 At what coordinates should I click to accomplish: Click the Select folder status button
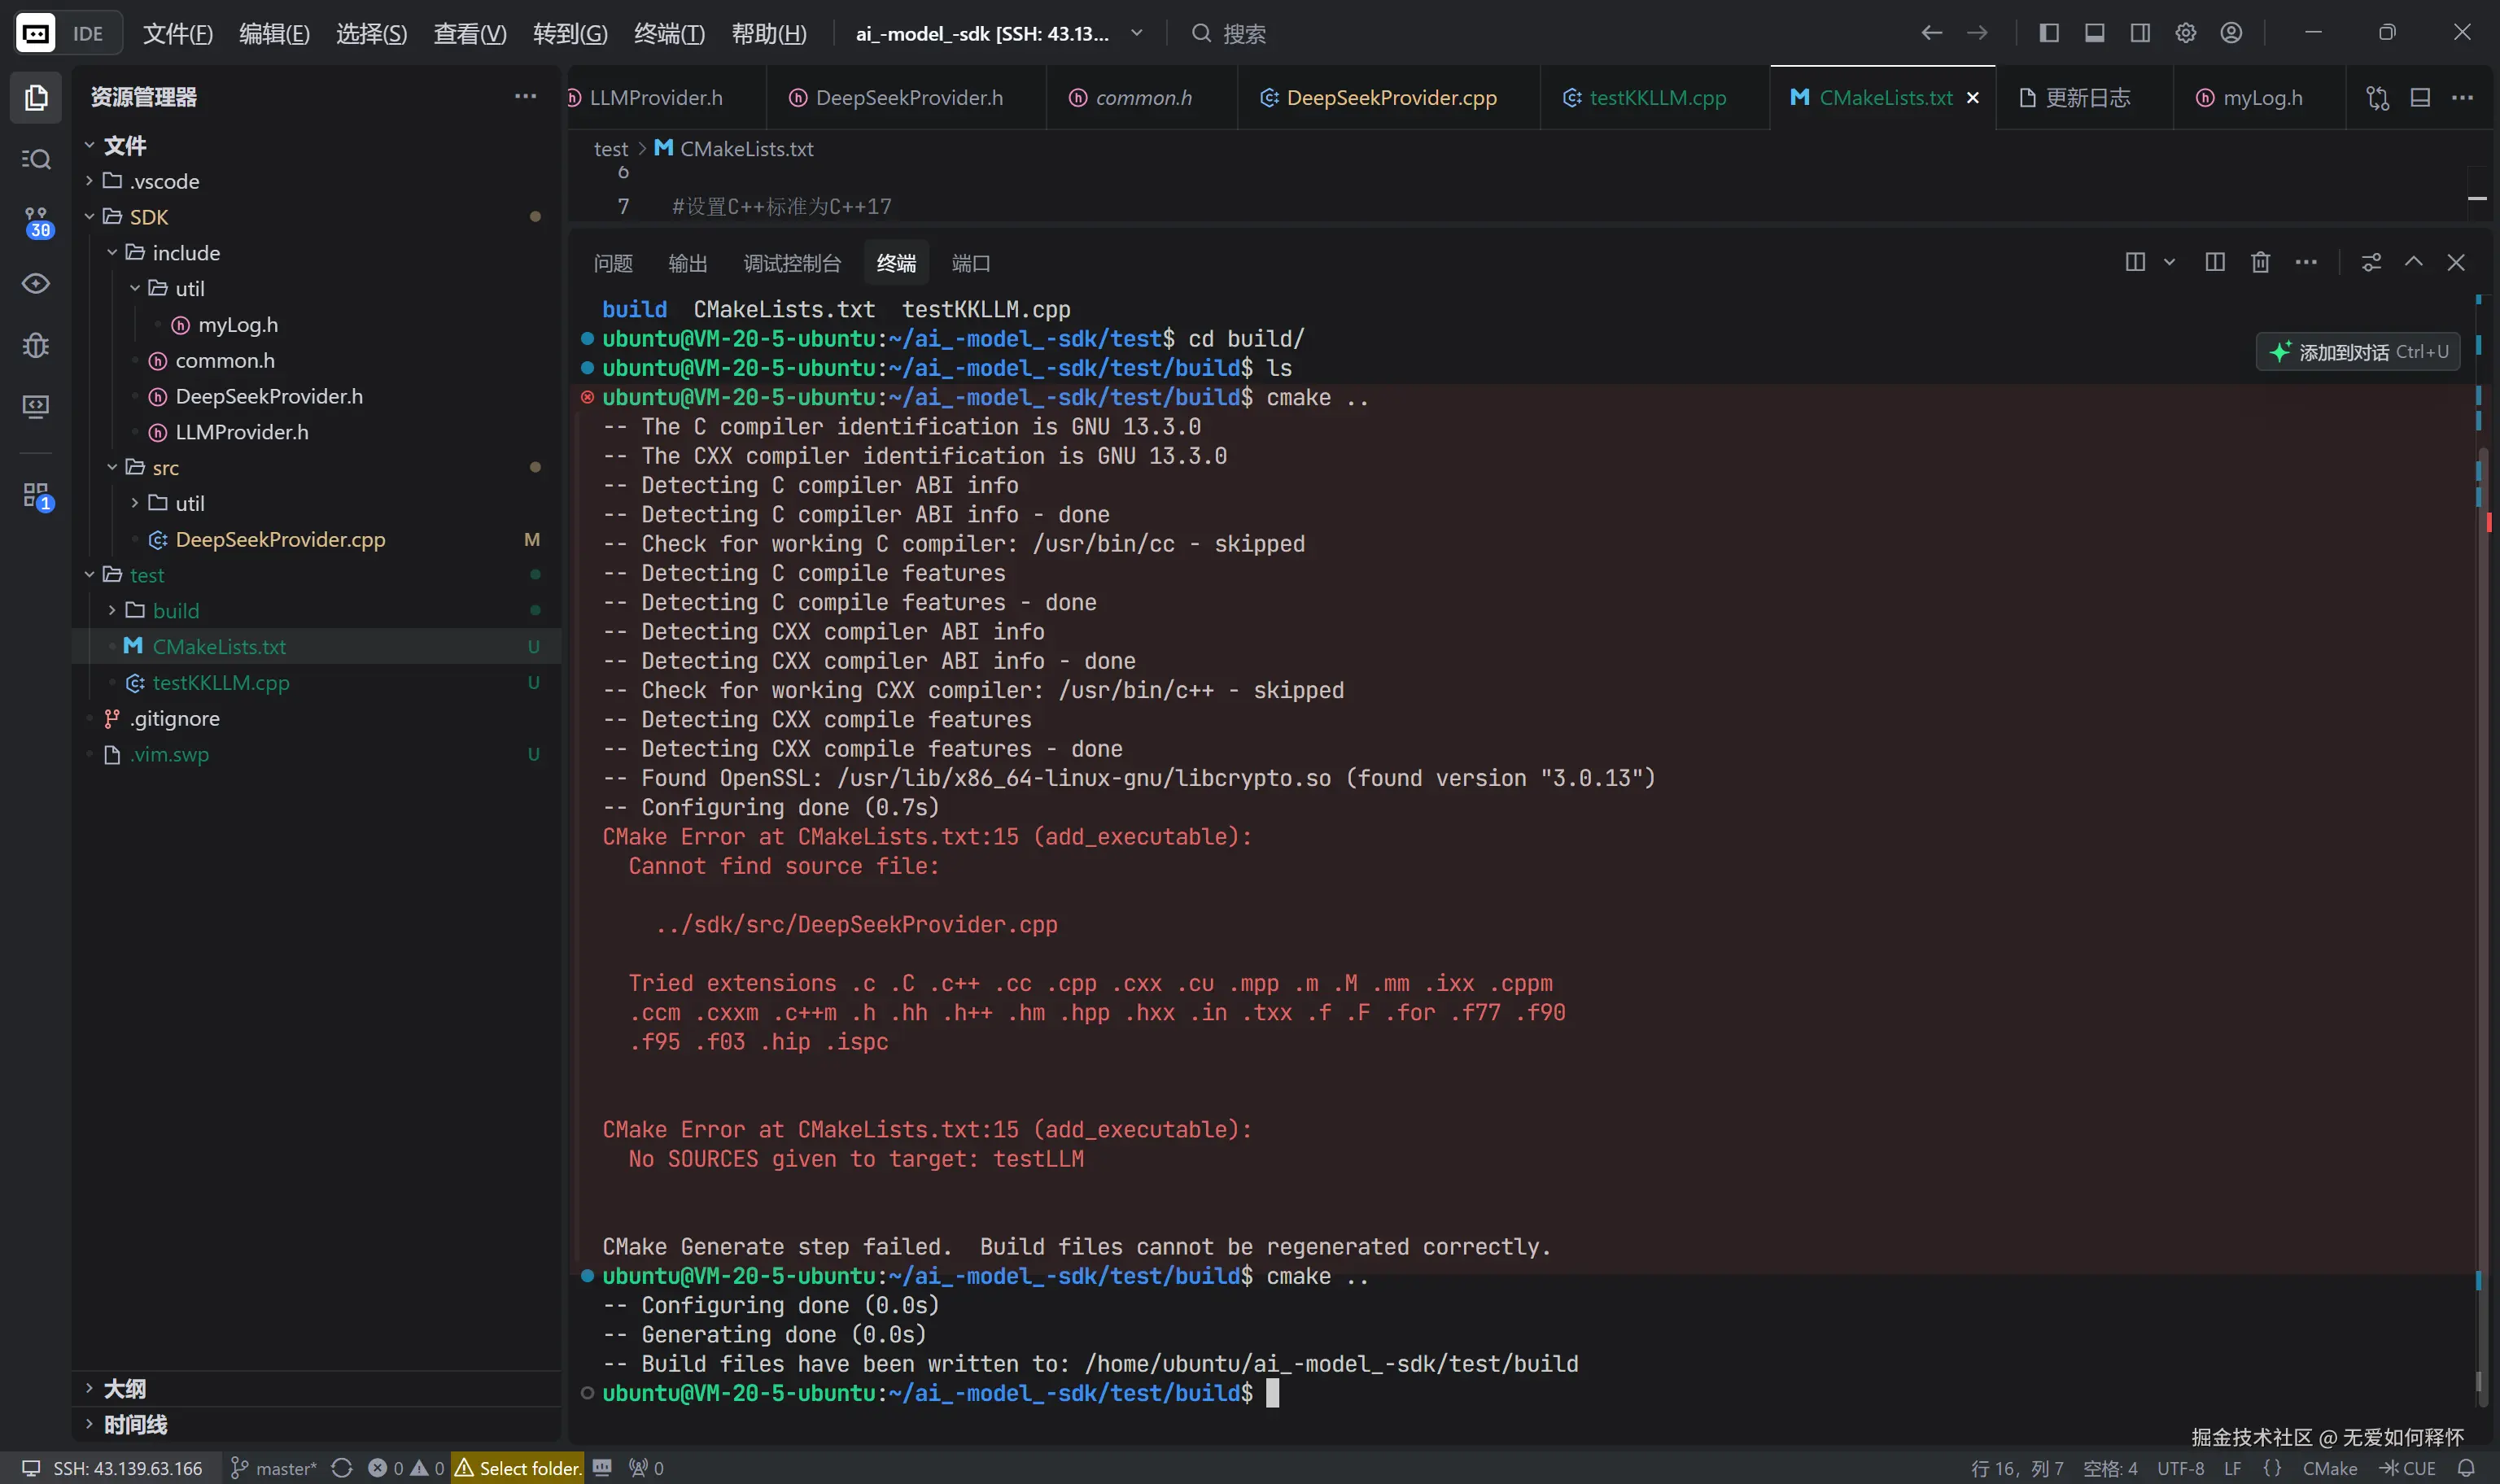[518, 1468]
